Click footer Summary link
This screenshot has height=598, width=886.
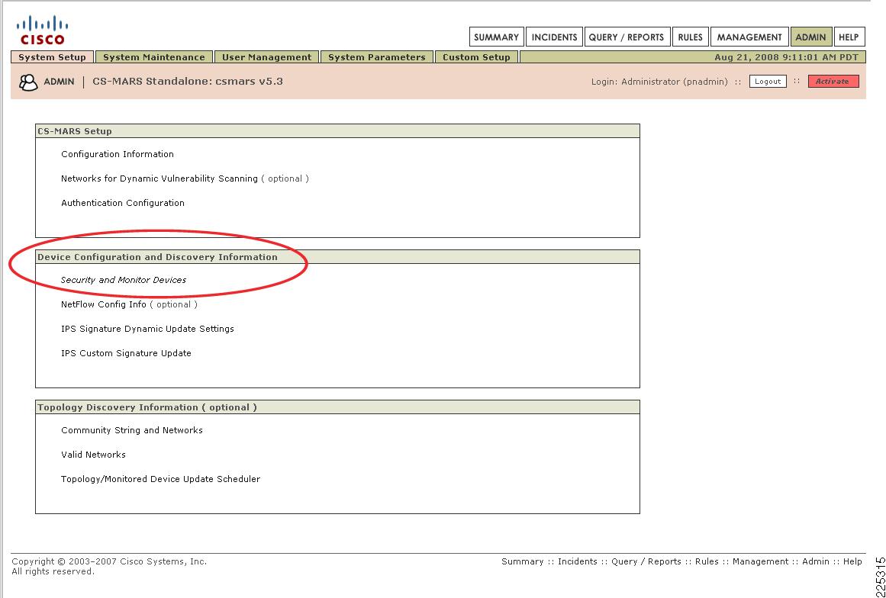[522, 561]
